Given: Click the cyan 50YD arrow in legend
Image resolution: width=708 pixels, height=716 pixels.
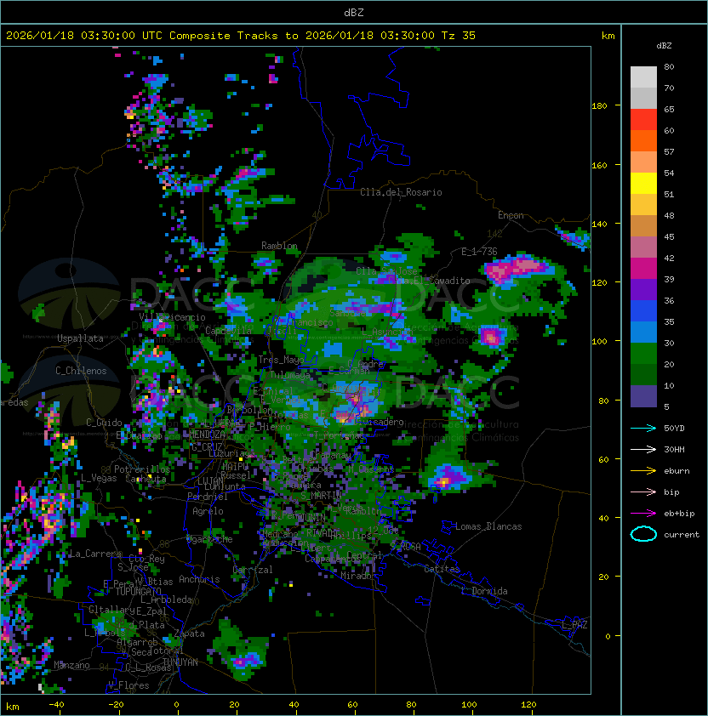Looking at the screenshot, I should pos(643,428).
